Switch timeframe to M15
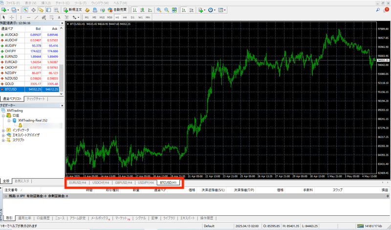Screen dimensions: 391x230 click(x=102, y=17)
